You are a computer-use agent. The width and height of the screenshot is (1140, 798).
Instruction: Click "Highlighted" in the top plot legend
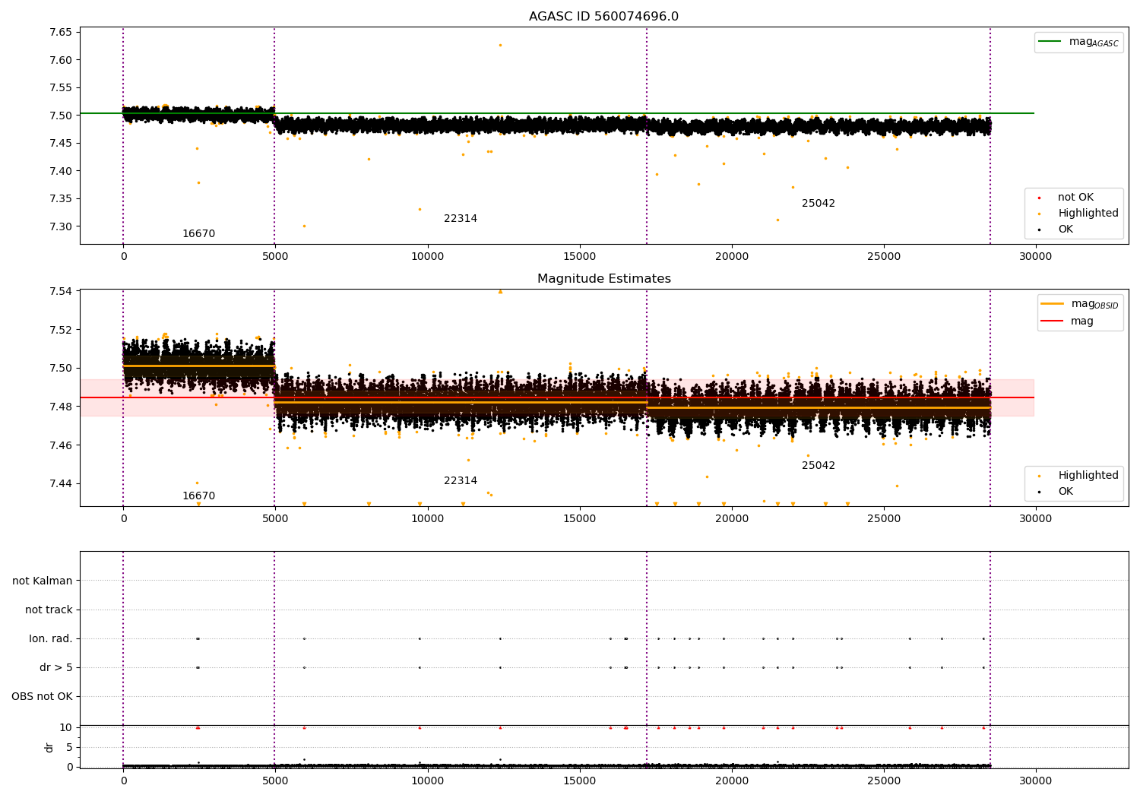point(1088,214)
